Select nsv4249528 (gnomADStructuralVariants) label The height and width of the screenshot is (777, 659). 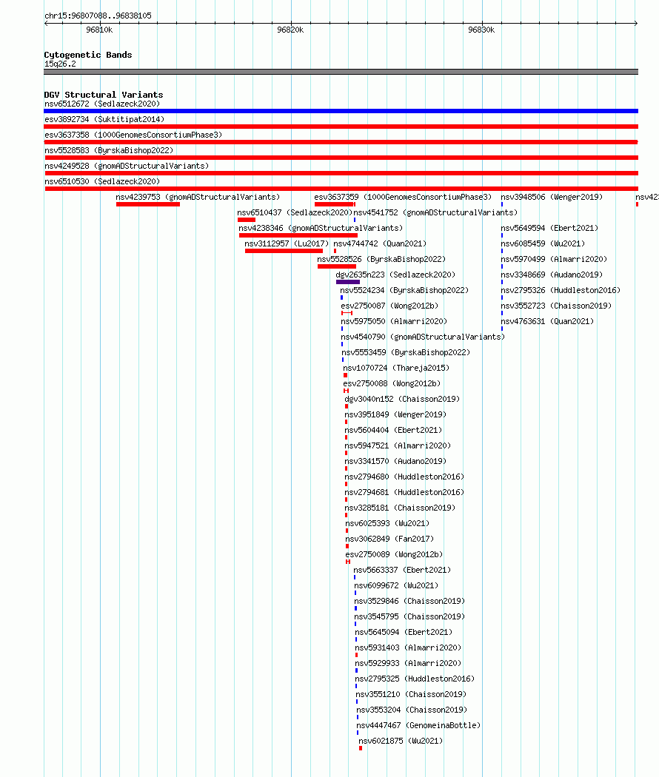click(127, 166)
